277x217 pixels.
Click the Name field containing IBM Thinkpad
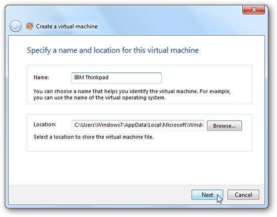click(116, 78)
